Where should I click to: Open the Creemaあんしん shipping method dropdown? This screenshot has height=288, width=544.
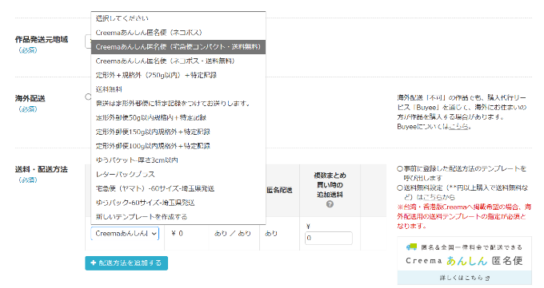tap(126, 234)
